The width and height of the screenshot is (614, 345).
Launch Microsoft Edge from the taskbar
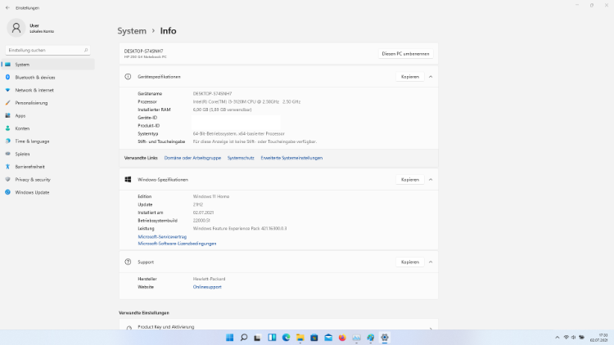pyautogui.click(x=287, y=337)
